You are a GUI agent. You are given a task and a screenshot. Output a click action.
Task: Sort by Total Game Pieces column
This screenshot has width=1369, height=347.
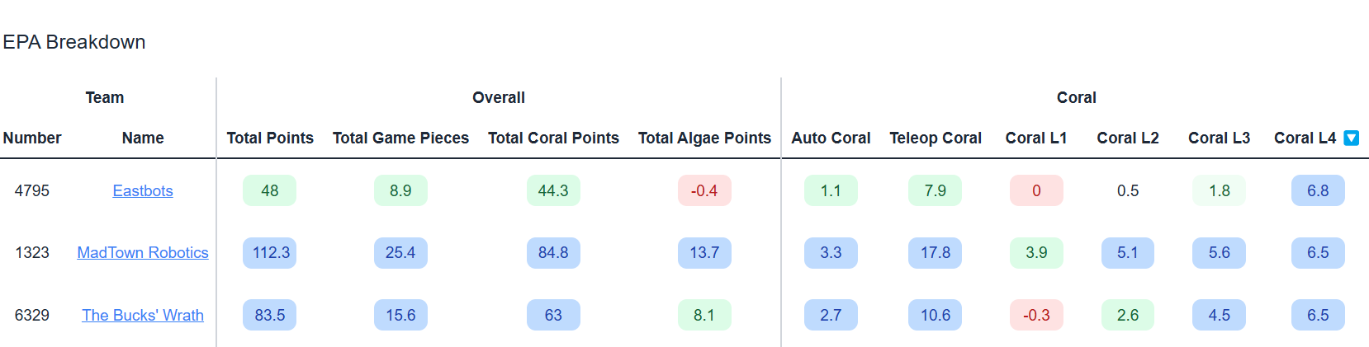coord(400,138)
